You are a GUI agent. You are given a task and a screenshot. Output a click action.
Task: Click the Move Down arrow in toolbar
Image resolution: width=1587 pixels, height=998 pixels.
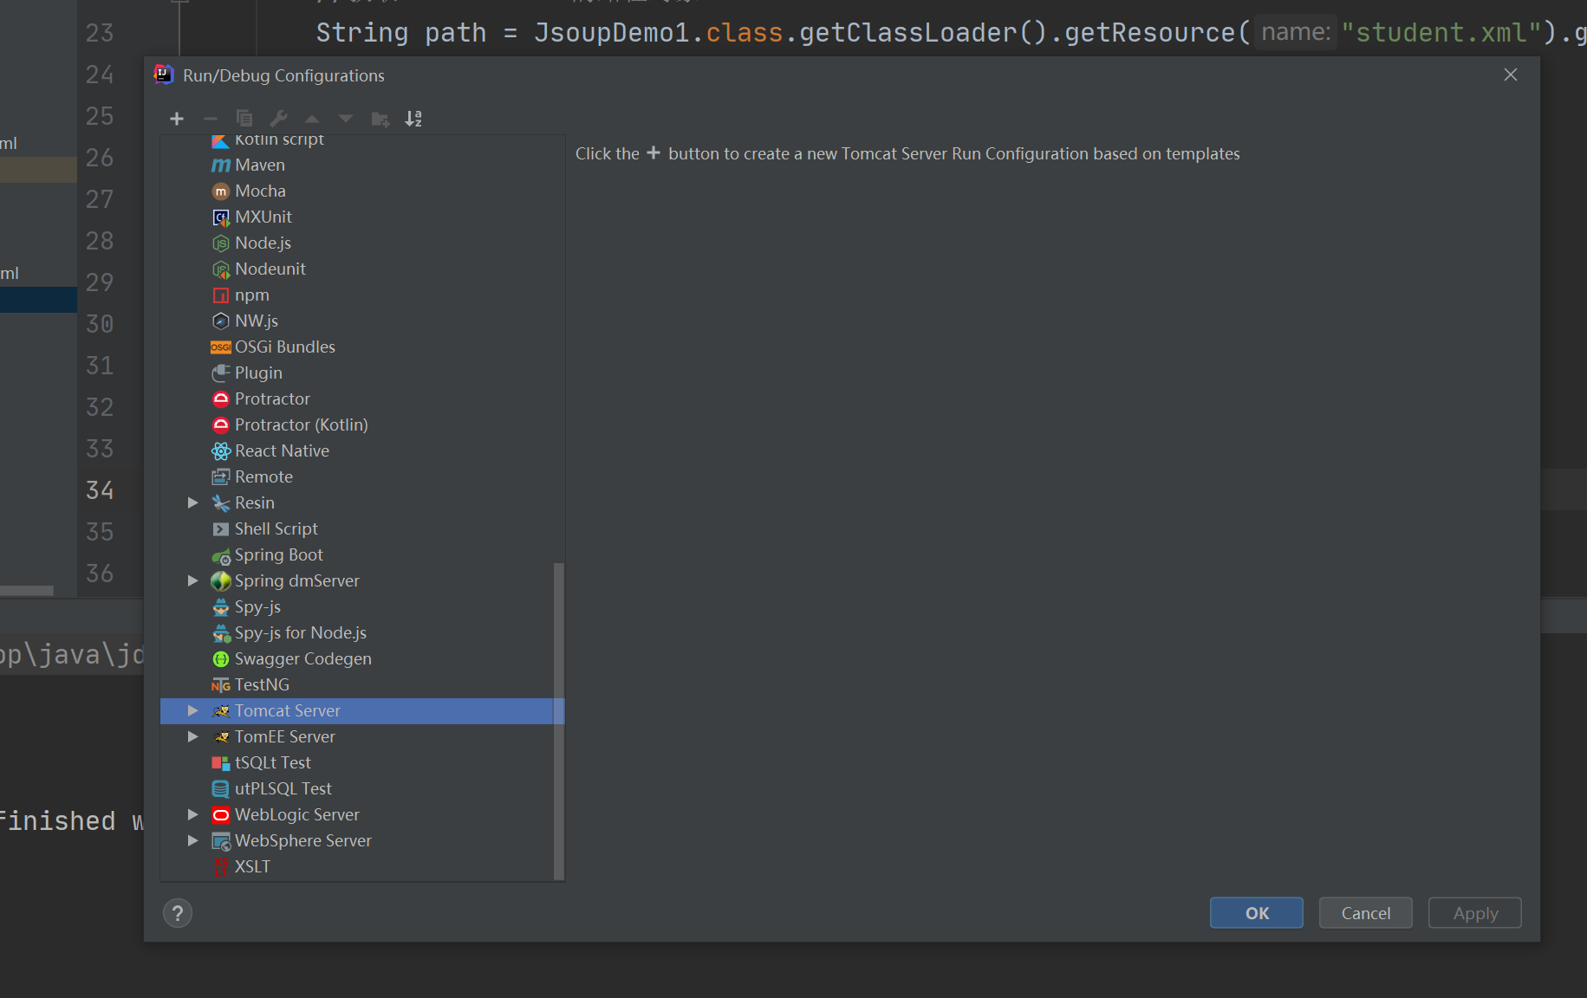click(346, 119)
